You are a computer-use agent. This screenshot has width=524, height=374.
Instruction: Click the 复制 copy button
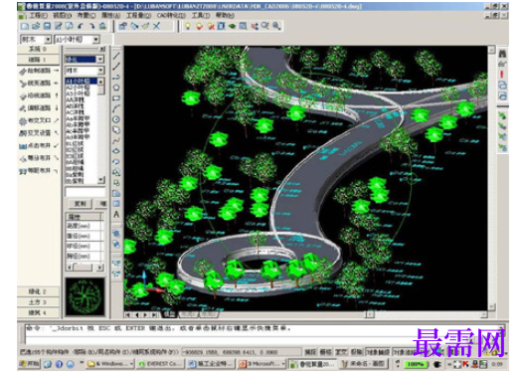pyautogui.click(x=80, y=204)
